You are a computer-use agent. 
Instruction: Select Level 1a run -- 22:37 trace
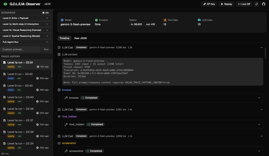(x=26, y=122)
